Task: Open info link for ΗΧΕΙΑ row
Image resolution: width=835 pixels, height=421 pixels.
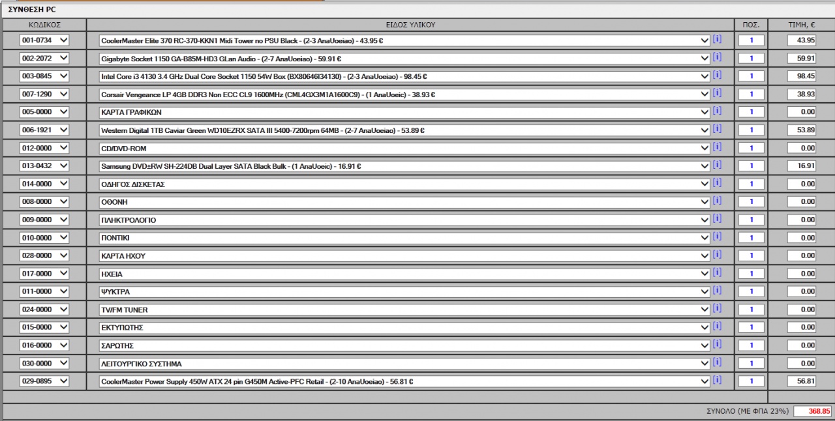Action: pyautogui.click(x=717, y=272)
